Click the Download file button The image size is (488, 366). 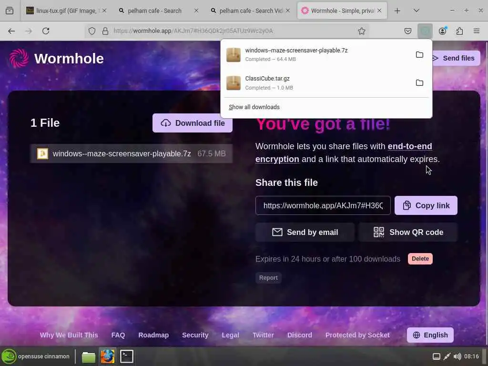point(193,123)
